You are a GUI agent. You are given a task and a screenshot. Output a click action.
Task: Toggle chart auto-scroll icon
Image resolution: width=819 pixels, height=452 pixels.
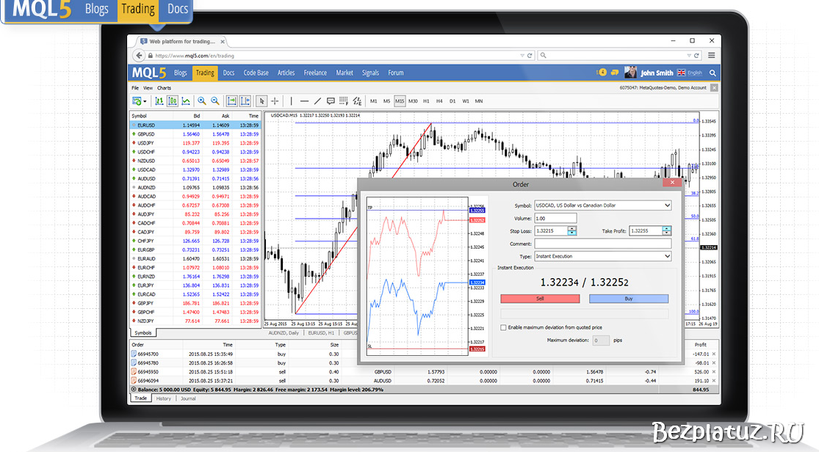(x=231, y=101)
